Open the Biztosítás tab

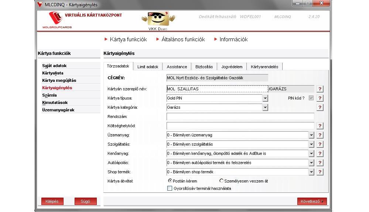(x=204, y=67)
